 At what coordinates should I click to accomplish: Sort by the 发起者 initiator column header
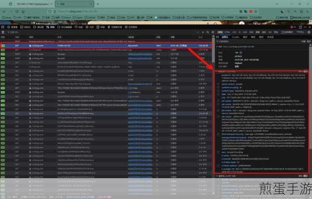[x=131, y=37]
